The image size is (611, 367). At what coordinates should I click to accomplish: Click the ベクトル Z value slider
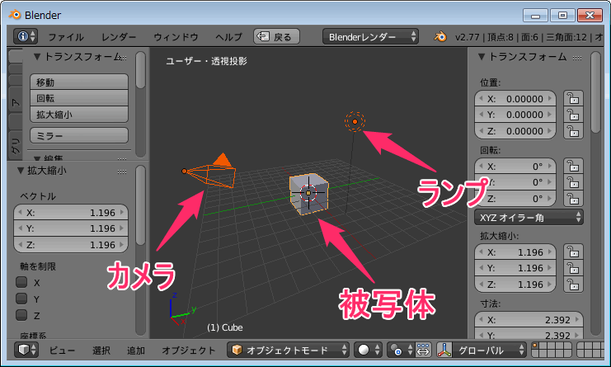[71, 245]
